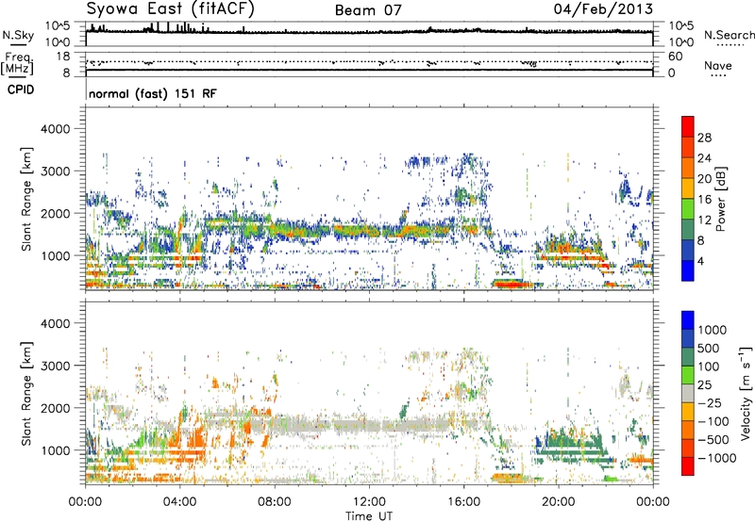Screen dimensions: 755x522
Task: Click the '18' frequency axis tick label
Action: point(63,57)
